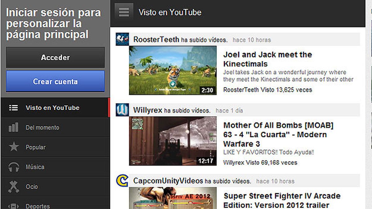Select Música sidebar category

[x=55, y=167]
